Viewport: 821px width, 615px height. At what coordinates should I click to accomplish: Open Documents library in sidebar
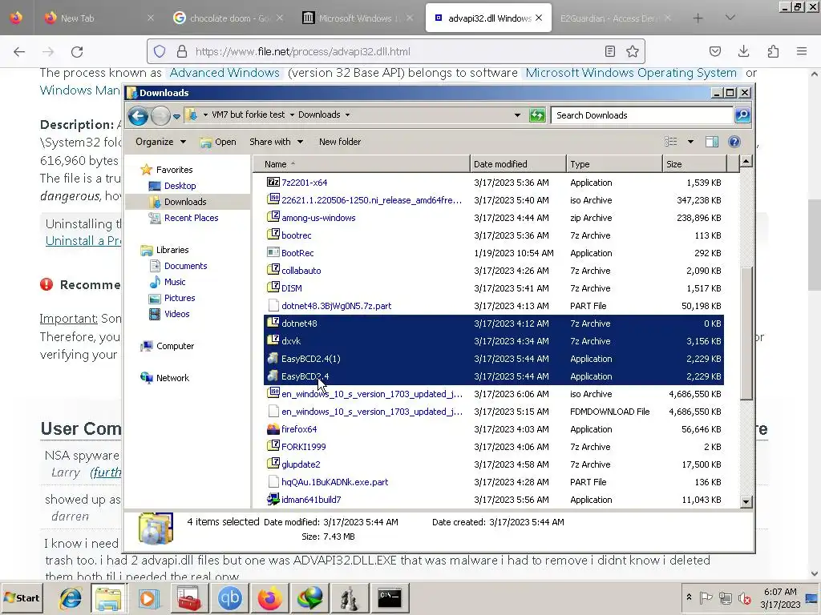tap(185, 266)
